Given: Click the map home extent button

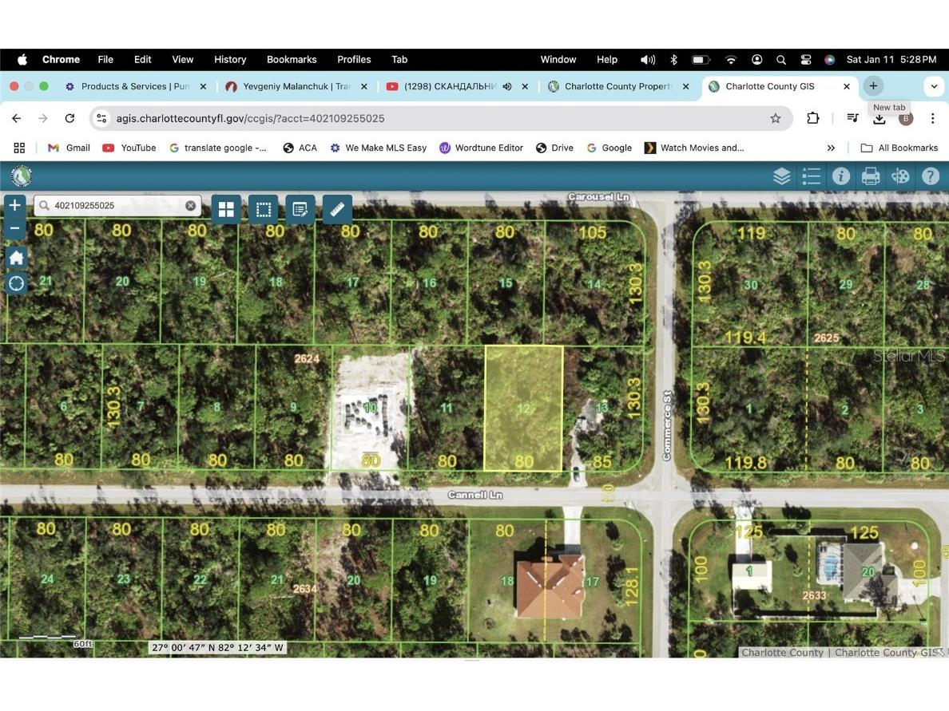Looking at the screenshot, I should point(16,258).
